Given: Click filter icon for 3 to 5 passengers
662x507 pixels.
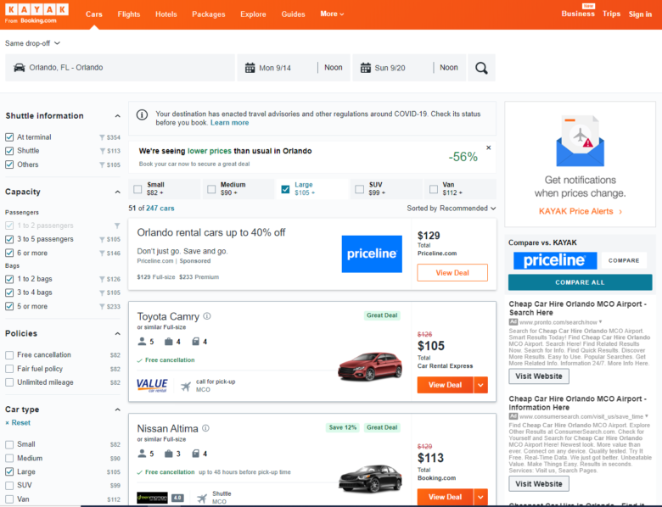Looking at the screenshot, I should 102,240.
